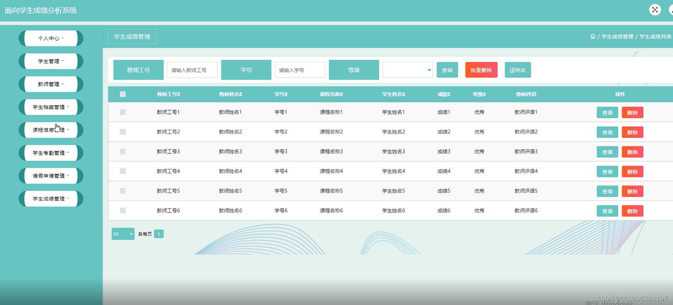Click 删除 for the 教师工号3 row
This screenshot has height=305, width=673.
click(x=632, y=152)
